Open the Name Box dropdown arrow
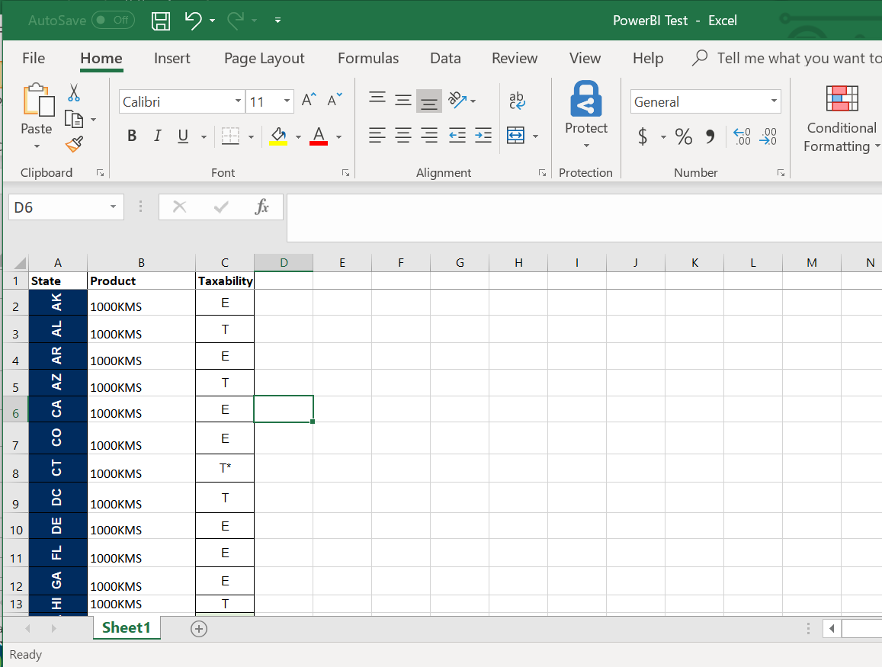882x667 pixels. pyautogui.click(x=113, y=207)
